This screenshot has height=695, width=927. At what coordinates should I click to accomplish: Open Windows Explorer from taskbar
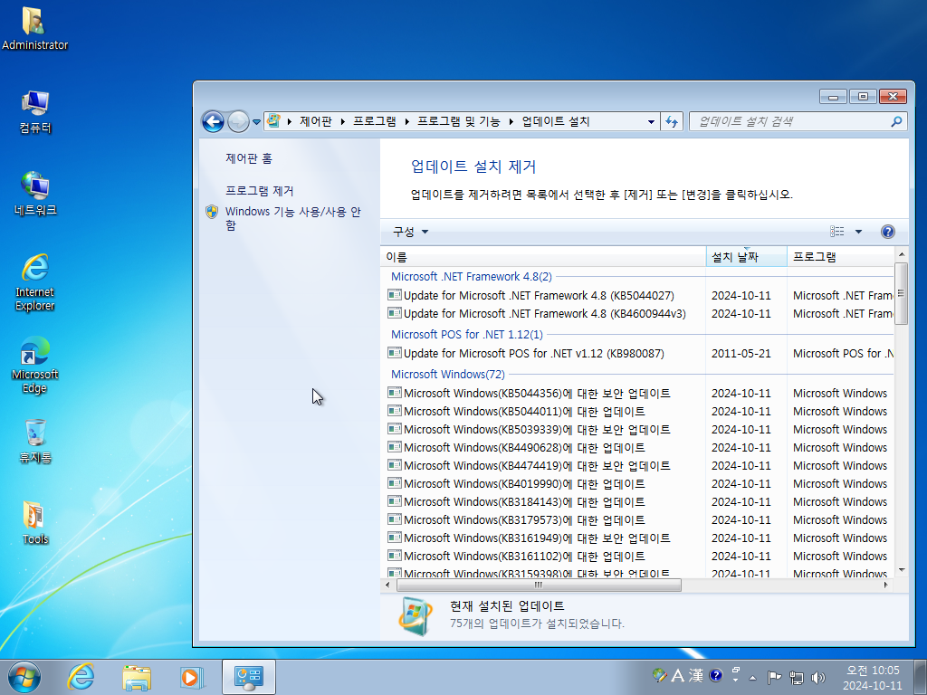coord(137,677)
